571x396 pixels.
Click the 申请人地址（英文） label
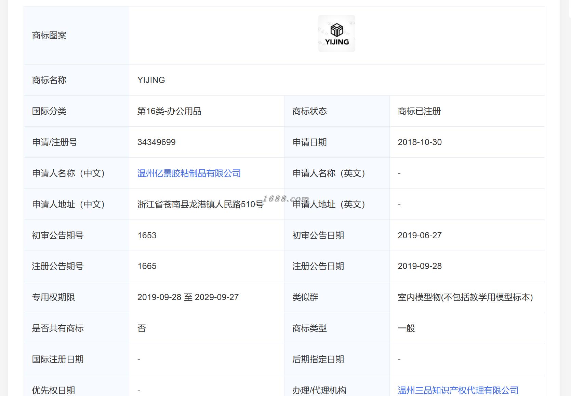coord(329,204)
